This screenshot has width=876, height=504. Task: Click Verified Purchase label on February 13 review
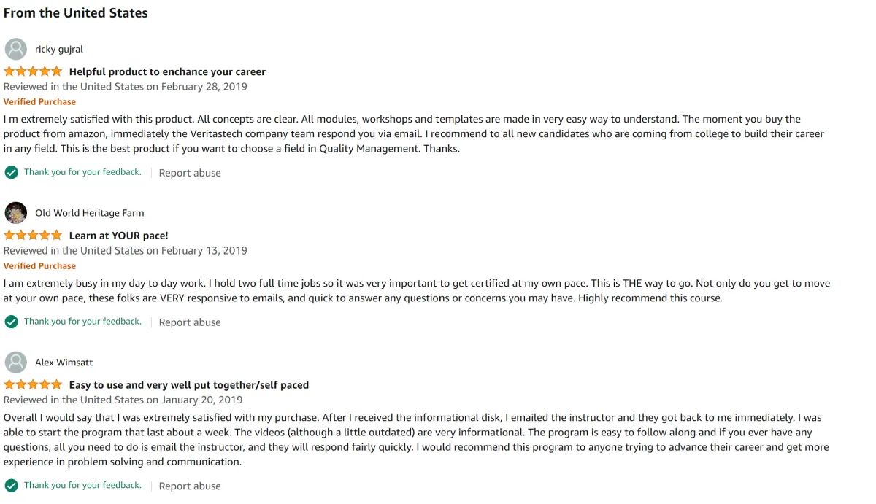tap(39, 266)
